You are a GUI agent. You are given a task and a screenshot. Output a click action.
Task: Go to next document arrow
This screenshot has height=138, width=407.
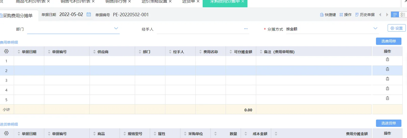(x=387, y=15)
